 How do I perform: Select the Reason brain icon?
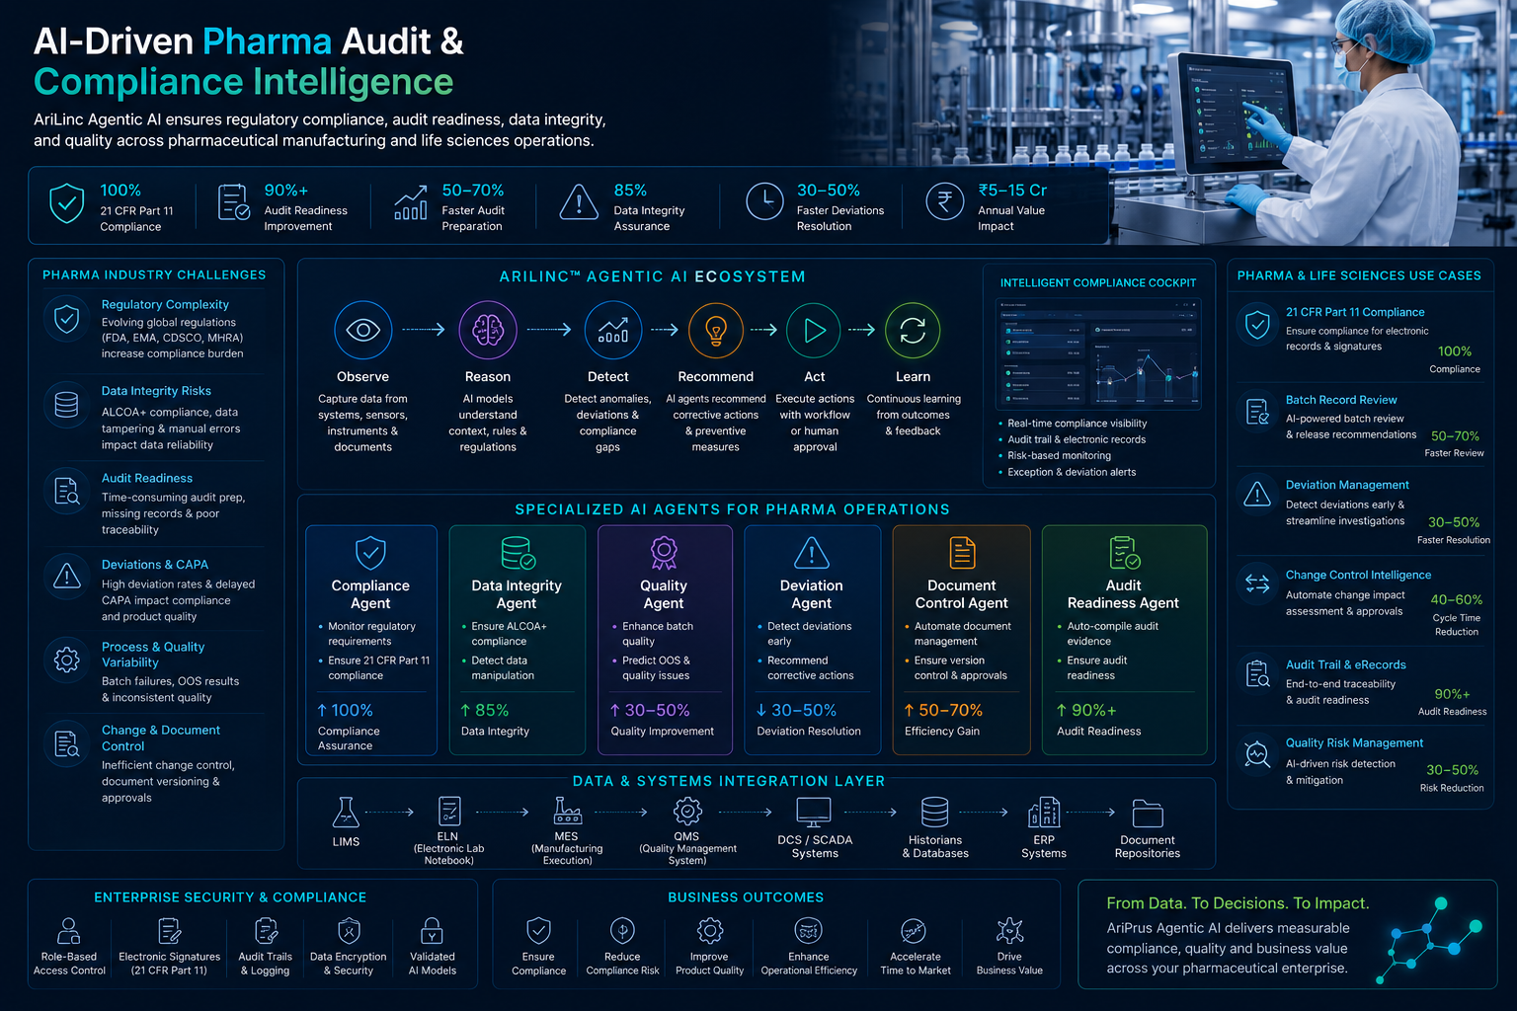488,330
